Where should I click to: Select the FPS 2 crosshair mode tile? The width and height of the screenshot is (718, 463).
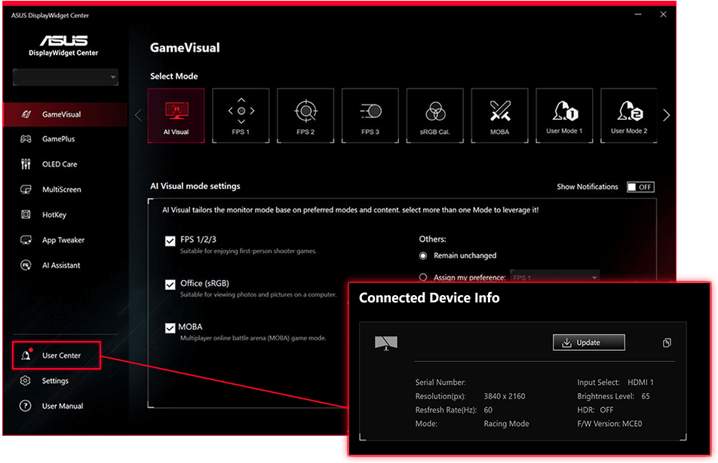(x=305, y=116)
